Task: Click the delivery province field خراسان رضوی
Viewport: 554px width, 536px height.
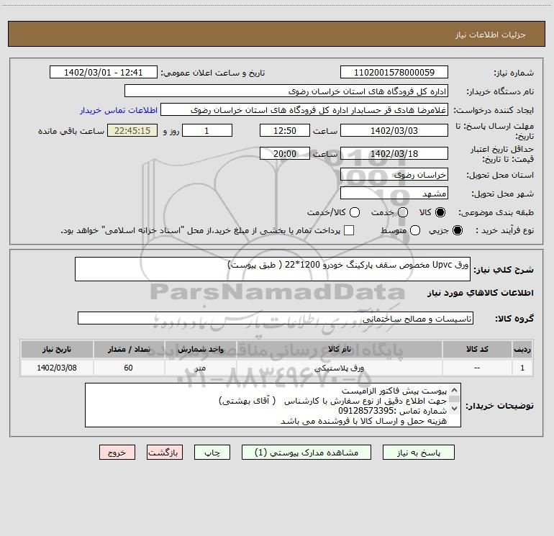Action: tap(394, 175)
